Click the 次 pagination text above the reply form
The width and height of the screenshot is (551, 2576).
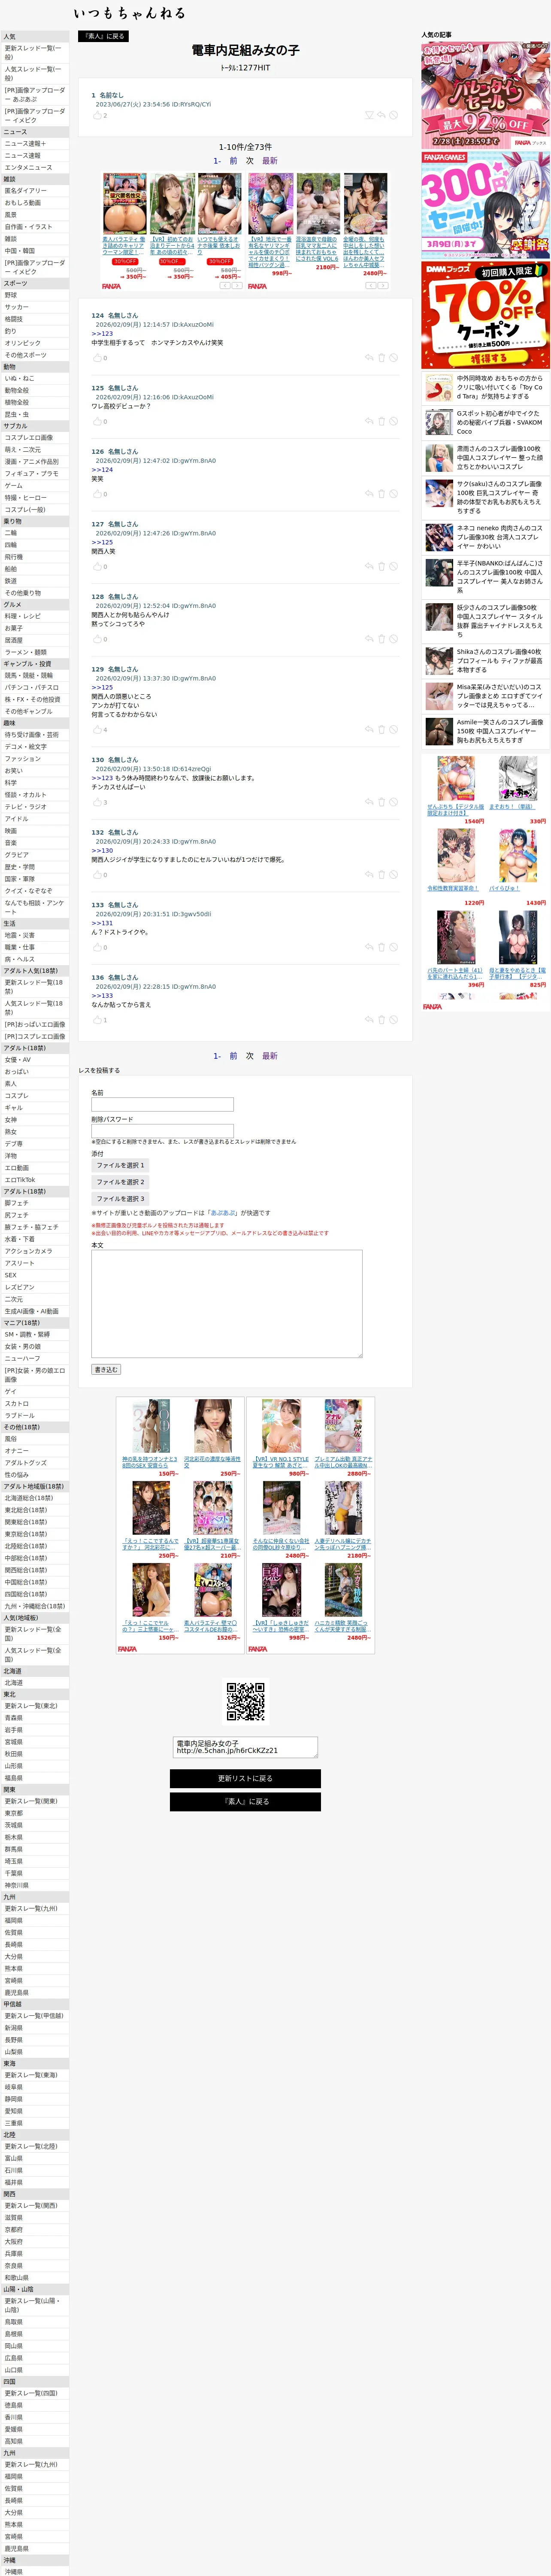250,1056
